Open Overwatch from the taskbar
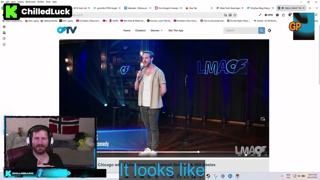The width and height of the screenshot is (320, 180). 237,176
